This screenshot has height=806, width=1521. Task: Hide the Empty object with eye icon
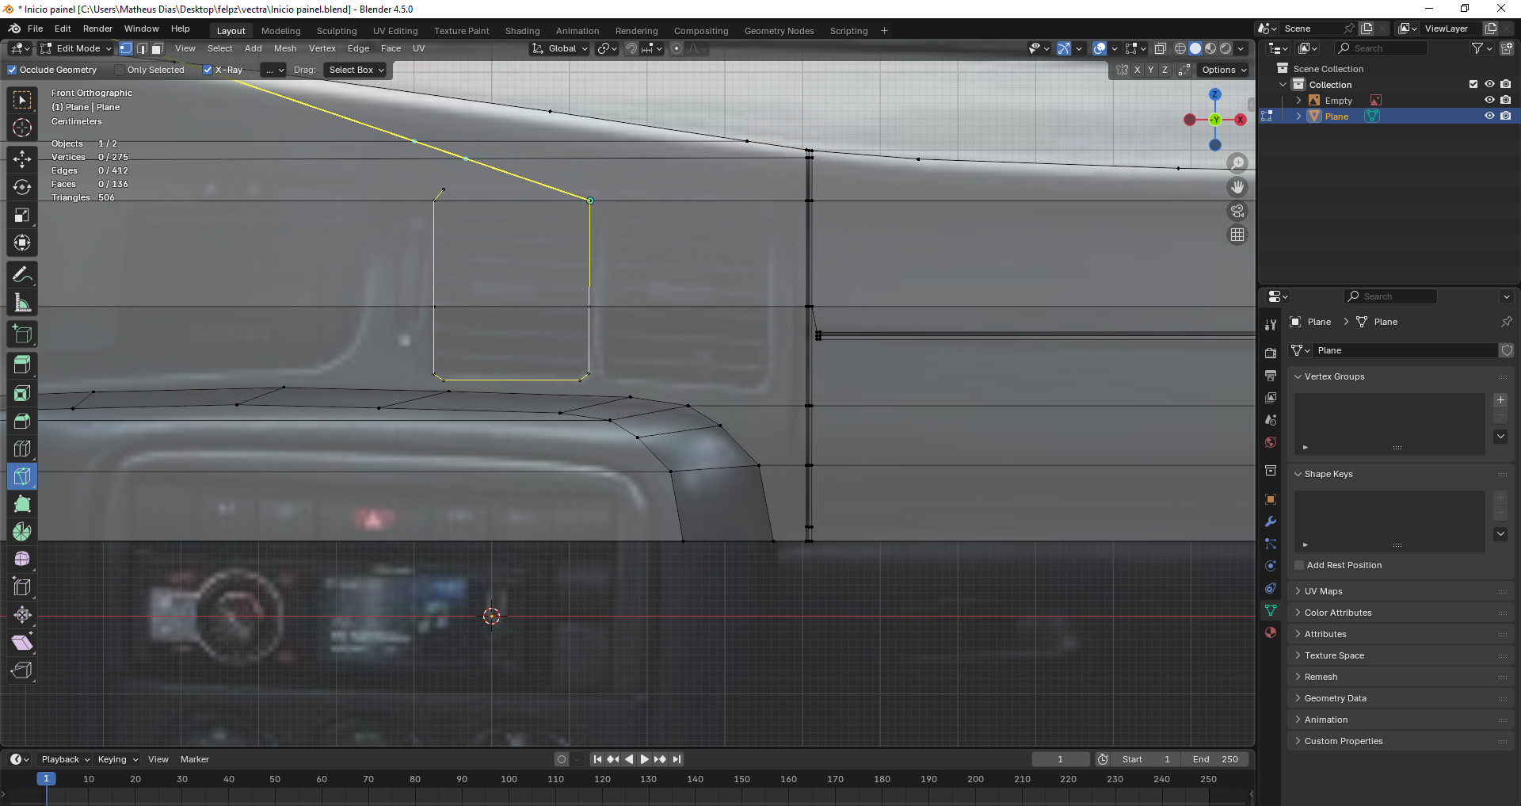coord(1489,100)
